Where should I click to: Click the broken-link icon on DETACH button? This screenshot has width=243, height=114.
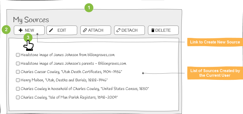118,30
